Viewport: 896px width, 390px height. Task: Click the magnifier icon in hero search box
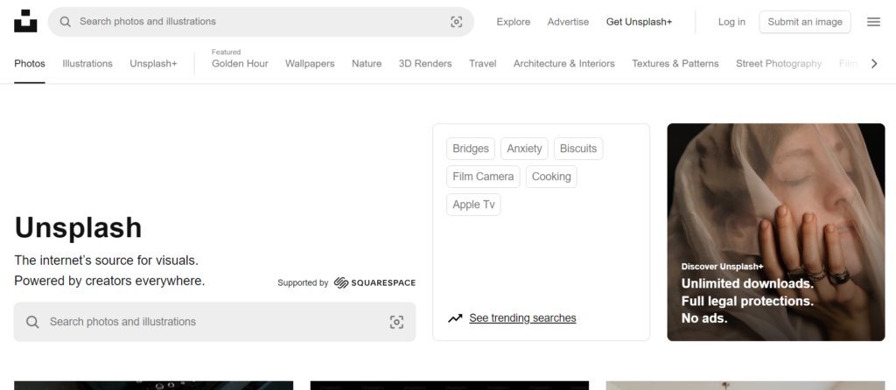[32, 322]
